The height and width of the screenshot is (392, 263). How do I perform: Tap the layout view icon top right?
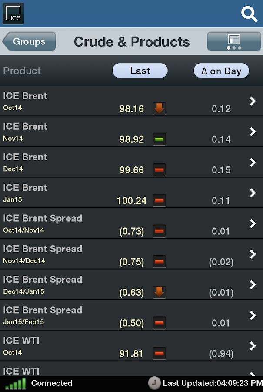coord(234,41)
